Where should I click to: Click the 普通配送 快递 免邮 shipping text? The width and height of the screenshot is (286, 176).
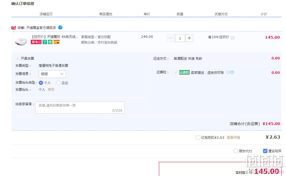point(188,59)
